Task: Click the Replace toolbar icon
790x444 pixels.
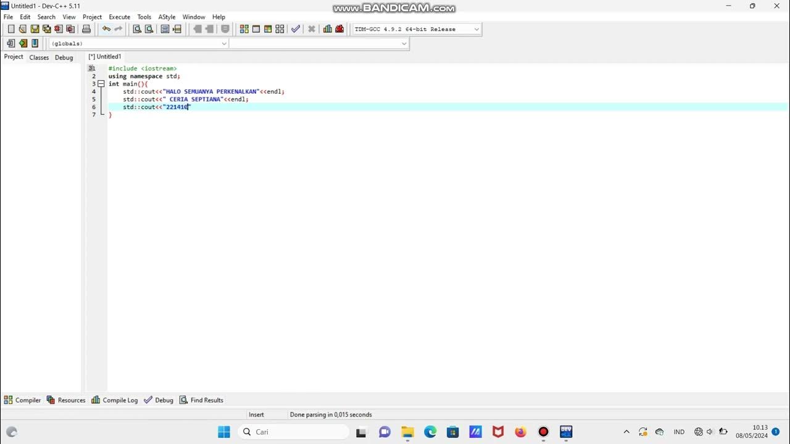Action: 149,29
